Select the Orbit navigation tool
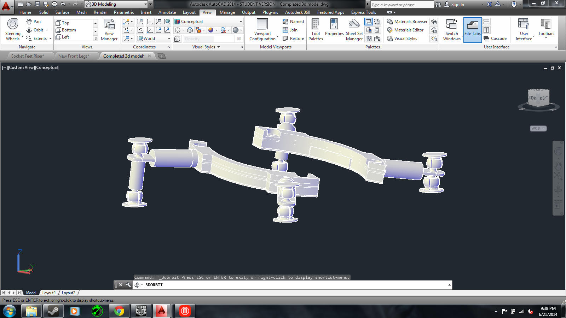566x318 pixels. 35,30
